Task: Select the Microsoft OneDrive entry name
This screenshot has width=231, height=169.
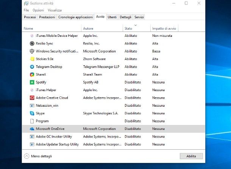Action: [50, 129]
